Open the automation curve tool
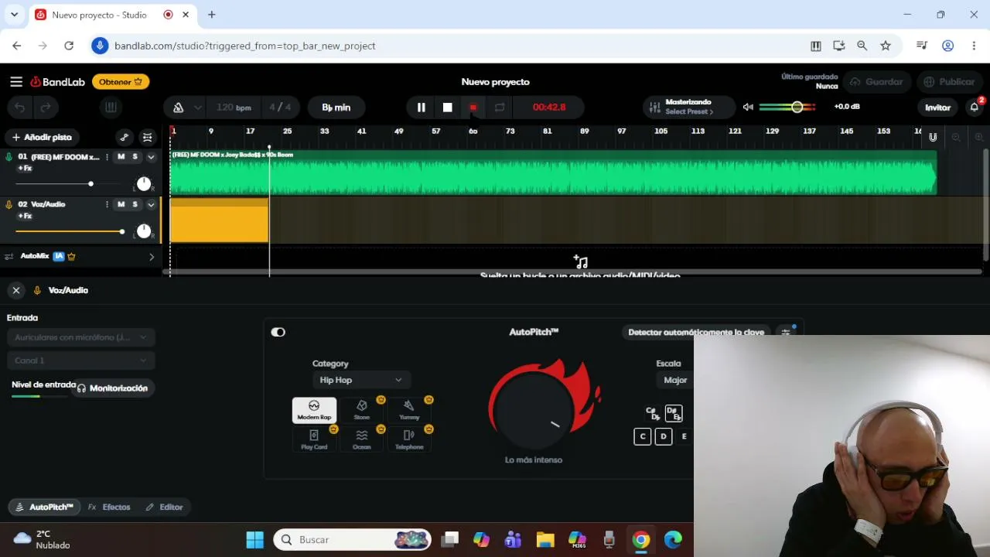This screenshot has height=557, width=990. click(x=124, y=137)
